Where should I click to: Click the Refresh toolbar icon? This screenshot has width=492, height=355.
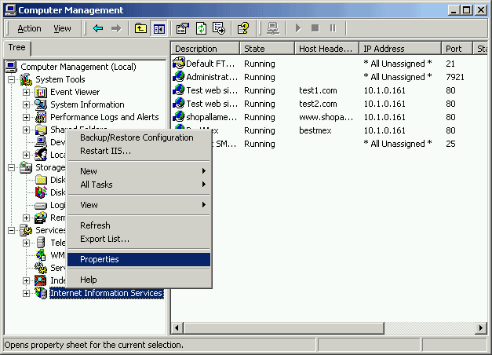tap(201, 28)
